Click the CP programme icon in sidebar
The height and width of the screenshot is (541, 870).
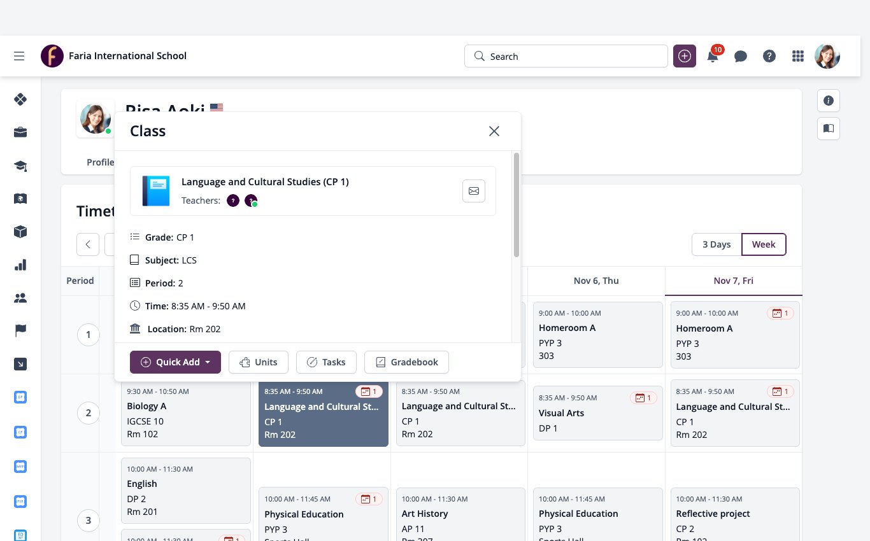click(20, 432)
